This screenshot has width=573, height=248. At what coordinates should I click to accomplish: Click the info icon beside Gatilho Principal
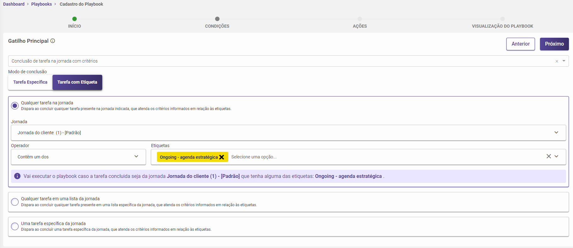click(53, 41)
